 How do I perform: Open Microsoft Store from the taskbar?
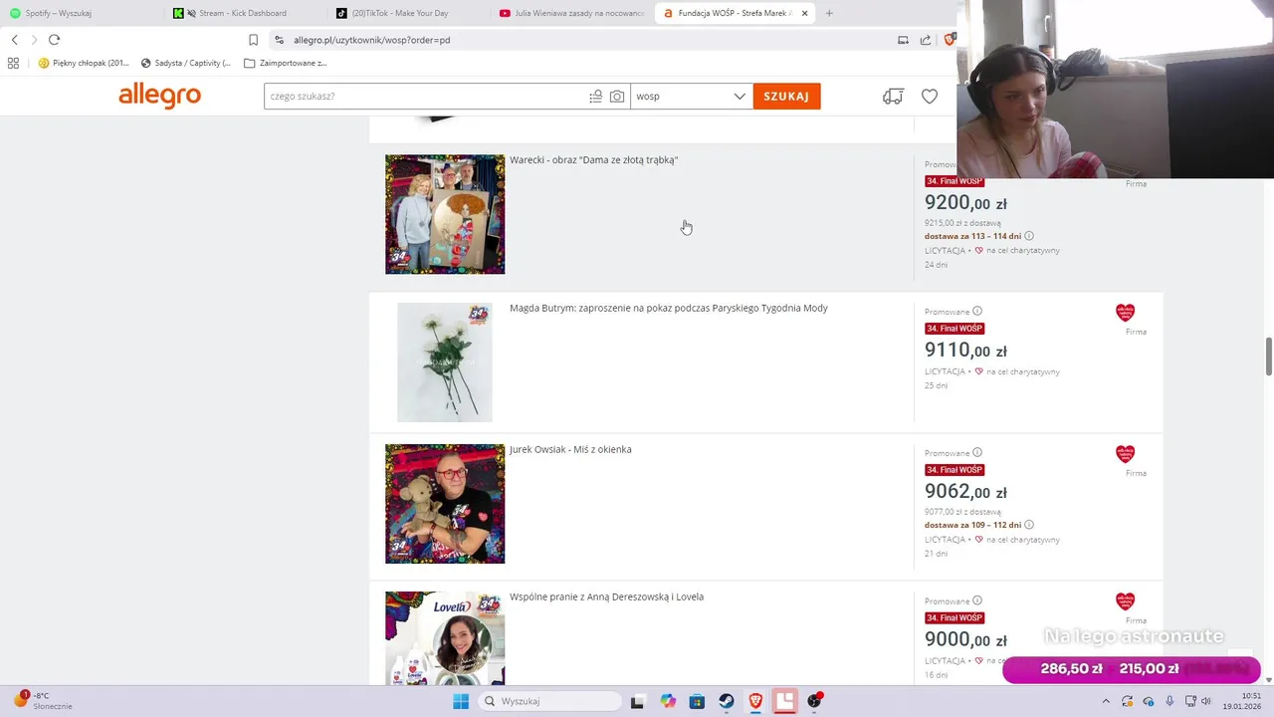tap(697, 701)
